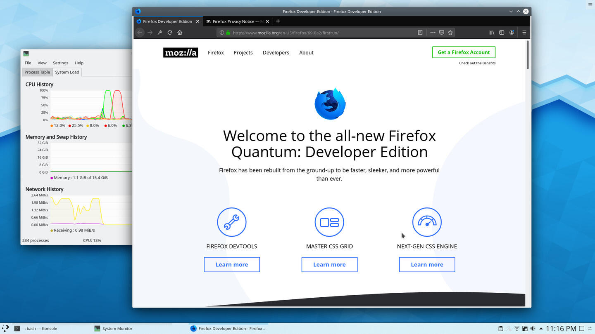595x334 pixels.
Task: Click the Next-Gen CSS Engine gauge icon
Action: point(427,222)
